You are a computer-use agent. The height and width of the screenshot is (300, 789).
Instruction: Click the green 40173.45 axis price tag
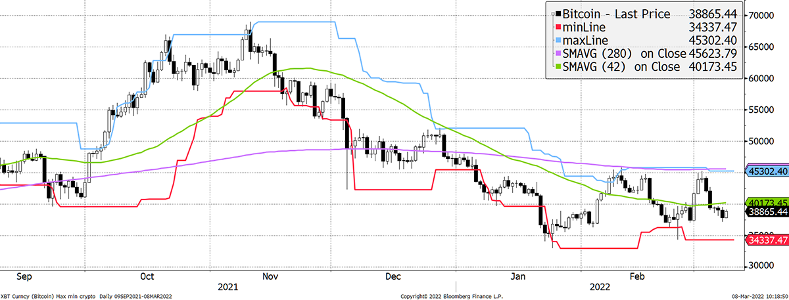(768, 202)
